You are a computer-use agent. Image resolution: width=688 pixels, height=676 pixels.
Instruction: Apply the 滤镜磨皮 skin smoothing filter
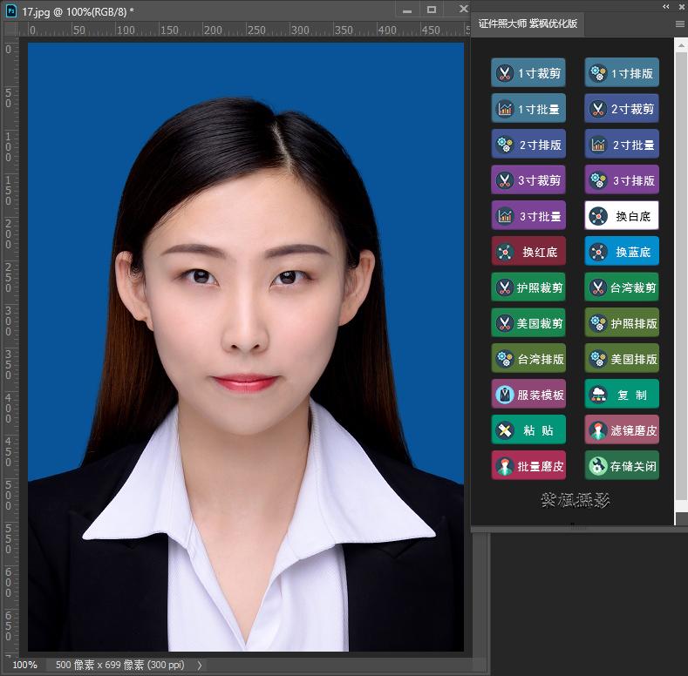point(622,429)
